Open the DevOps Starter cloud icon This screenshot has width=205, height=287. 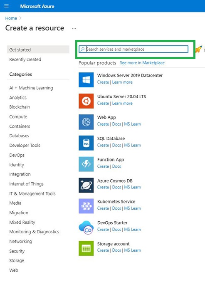[86, 227]
